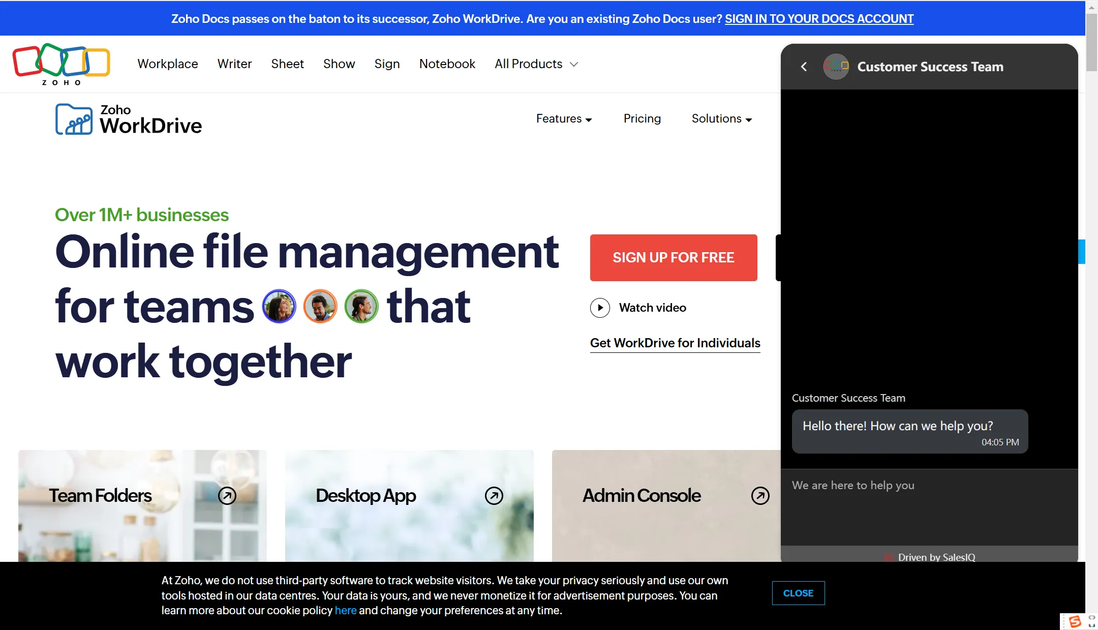The height and width of the screenshot is (630, 1098).
Task: Go to the Notebook product page
Action: coord(447,64)
